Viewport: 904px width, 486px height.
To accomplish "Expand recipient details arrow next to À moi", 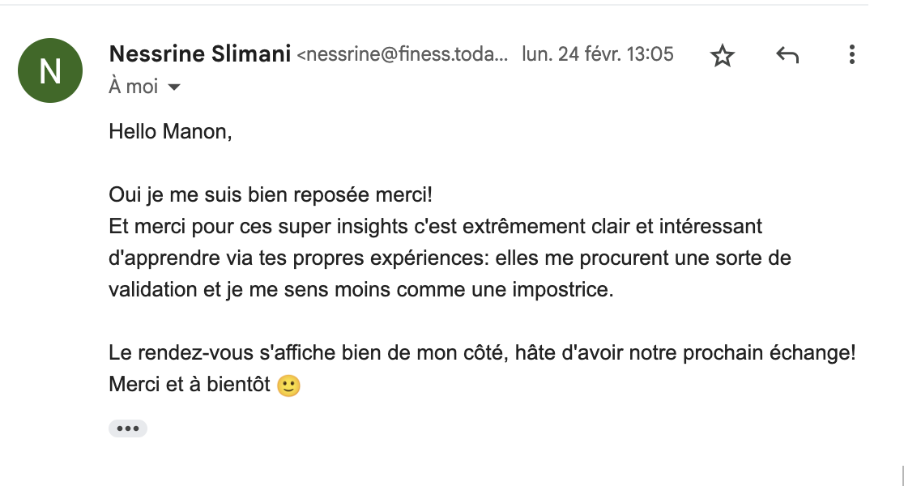I will click(x=173, y=87).
